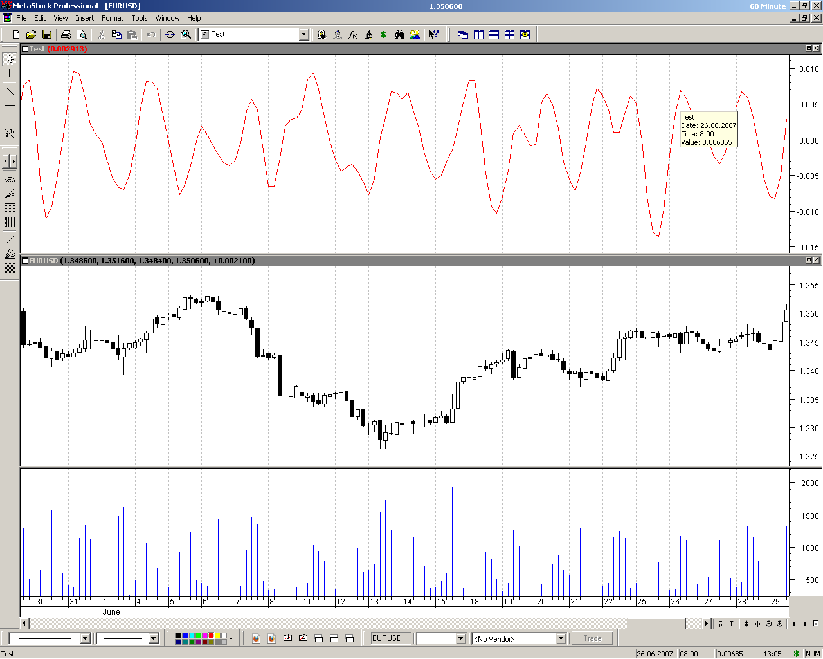823x659 pixels.
Task: Click the Save disk icon in toolbar
Action: (46, 35)
